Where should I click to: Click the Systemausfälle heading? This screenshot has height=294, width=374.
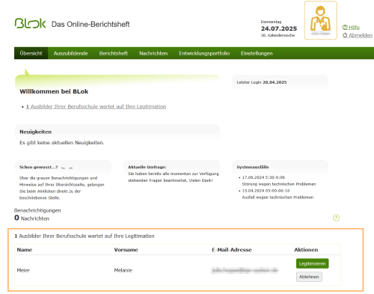(x=253, y=167)
